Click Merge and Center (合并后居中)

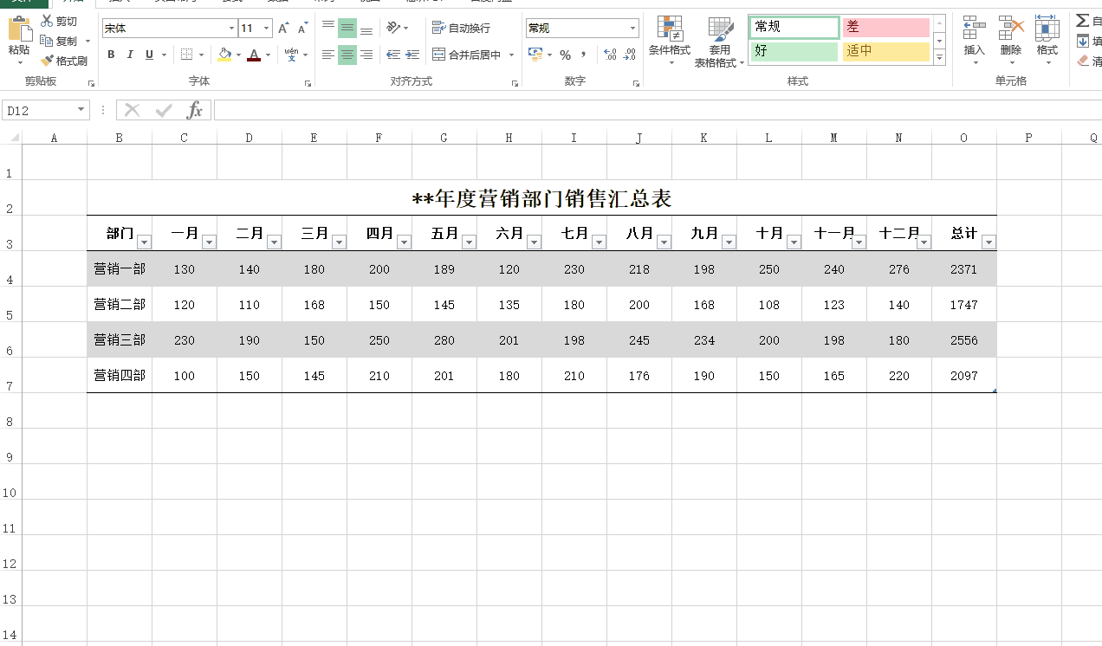pos(467,55)
